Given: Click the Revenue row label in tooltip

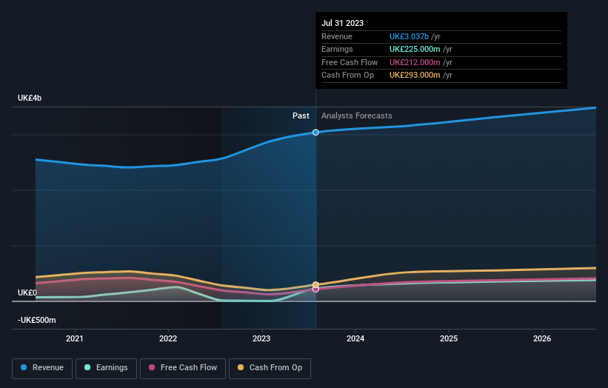Looking at the screenshot, I should click(337, 36).
